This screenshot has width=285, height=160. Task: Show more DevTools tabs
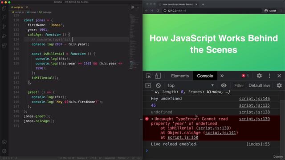coord(222,76)
